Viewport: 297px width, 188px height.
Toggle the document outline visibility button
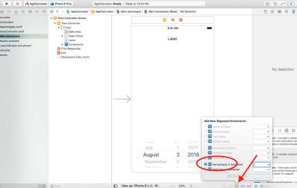click(115, 186)
